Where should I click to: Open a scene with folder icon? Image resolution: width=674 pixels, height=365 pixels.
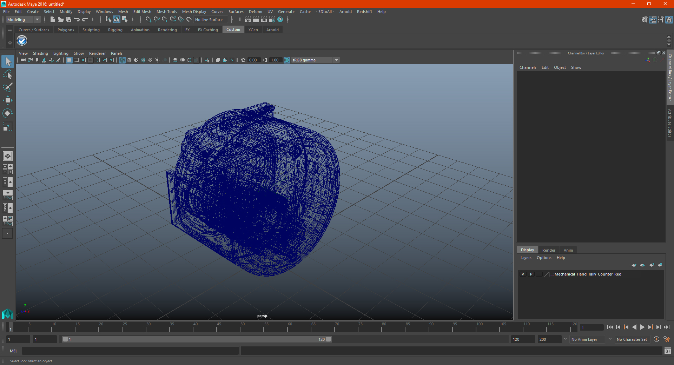[60, 20]
